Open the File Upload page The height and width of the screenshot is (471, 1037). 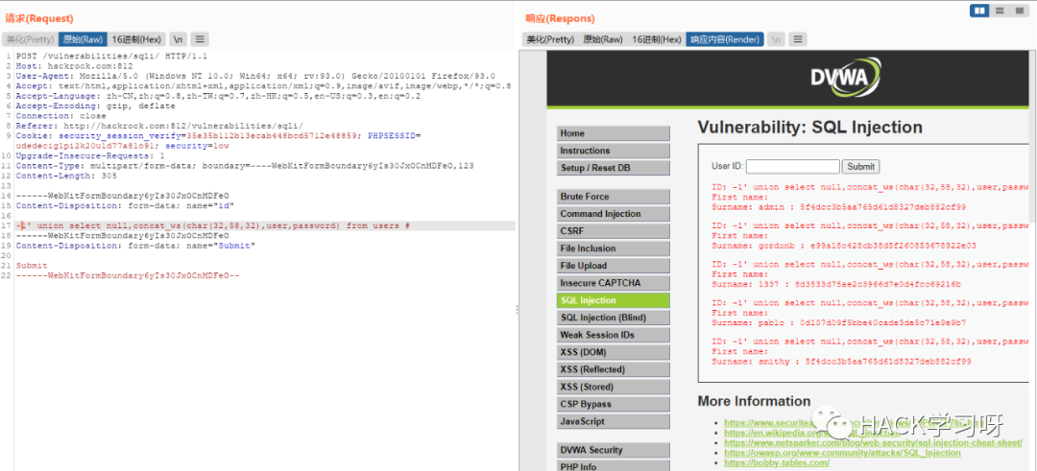coord(613,266)
